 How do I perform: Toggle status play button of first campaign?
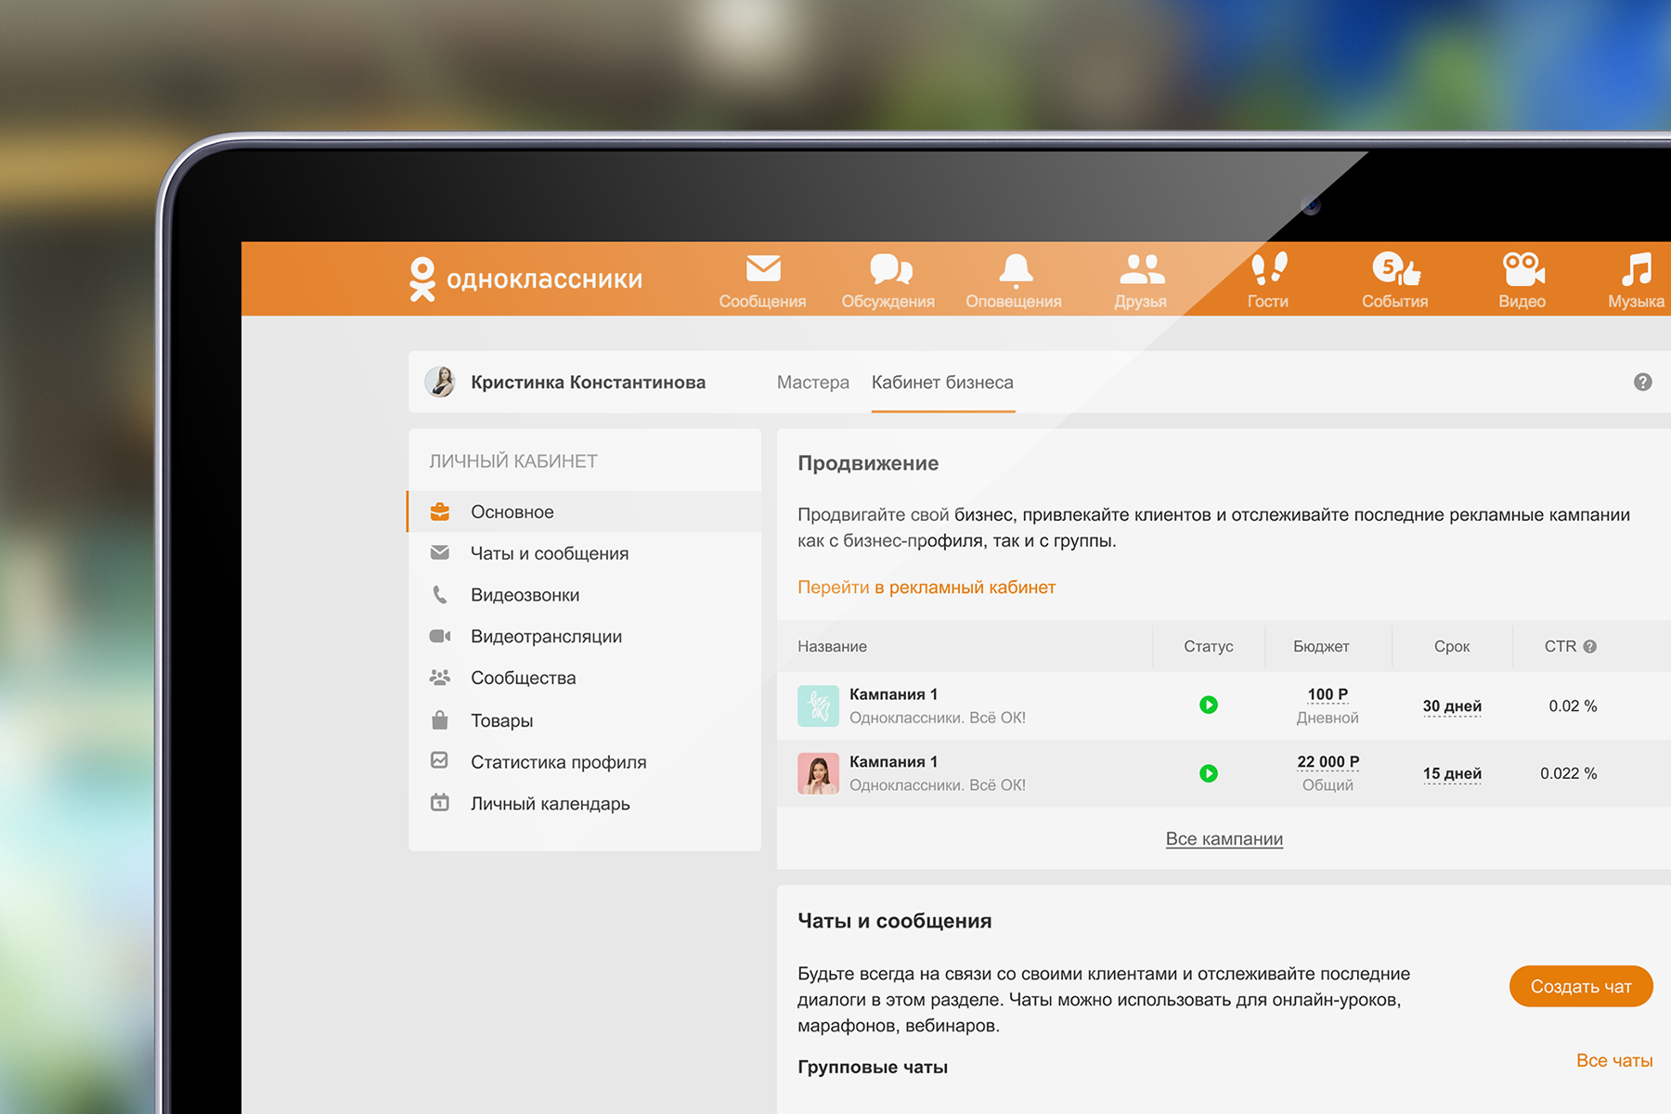(1209, 706)
